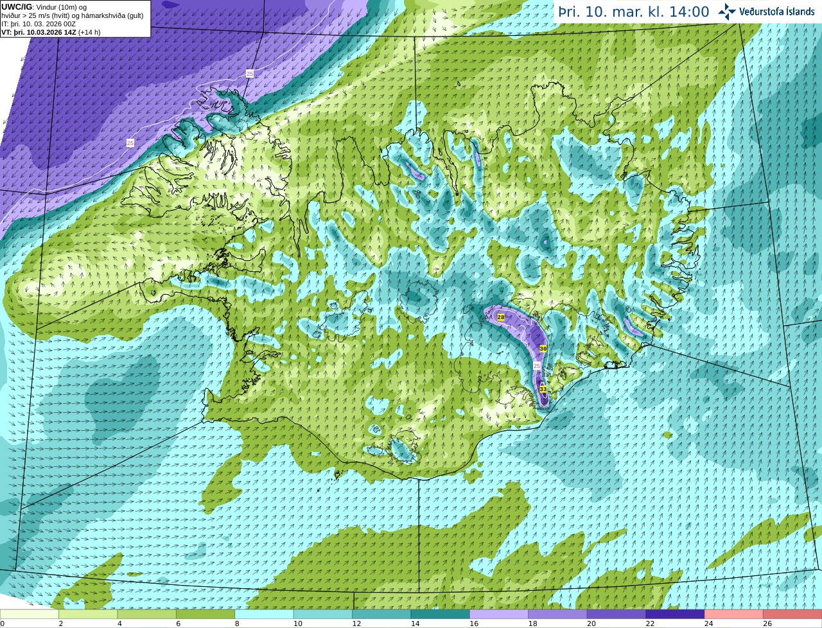Screen dimensions: 822x628
Task: Select the salmon legend swatch above 26 m/s
Action: click(x=792, y=614)
